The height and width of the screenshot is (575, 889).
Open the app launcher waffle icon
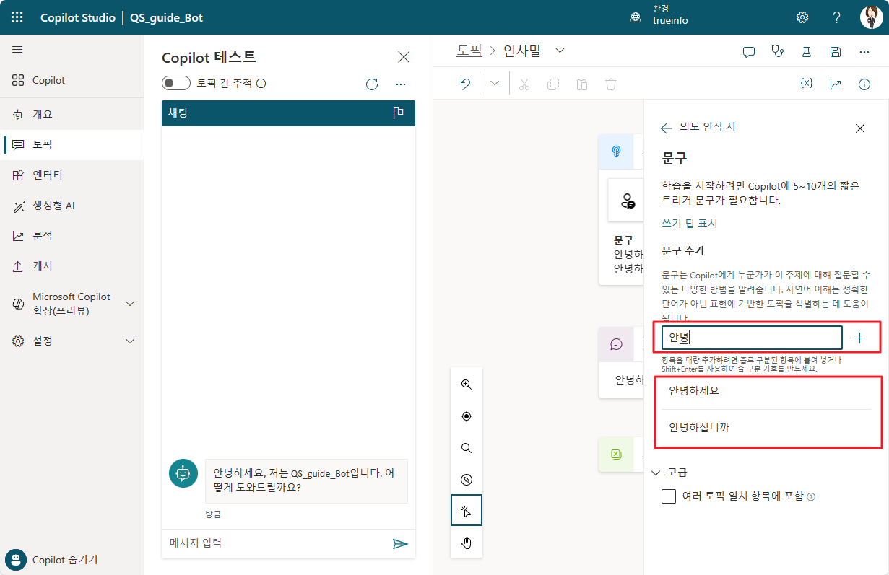click(x=17, y=17)
